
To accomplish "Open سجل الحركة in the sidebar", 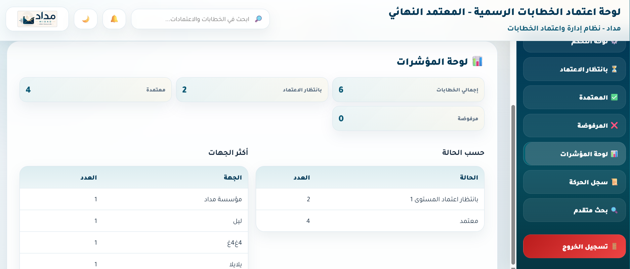I will [x=574, y=182].
